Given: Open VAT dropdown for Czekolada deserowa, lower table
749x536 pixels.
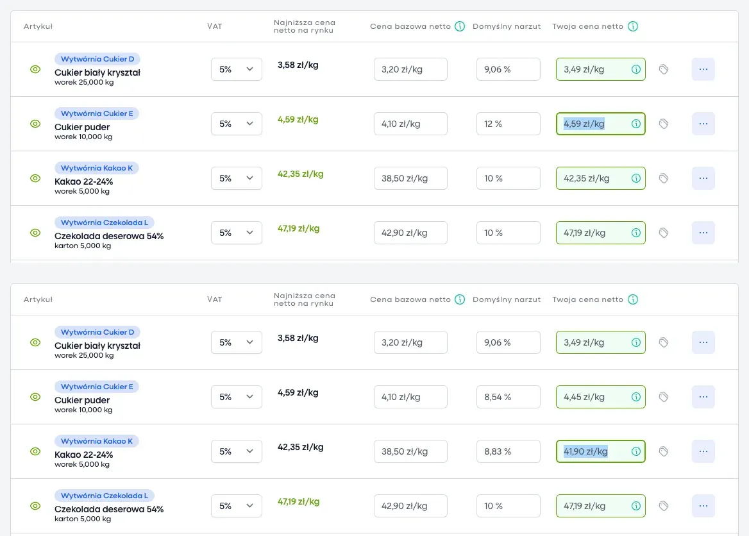Looking at the screenshot, I should pos(237,506).
